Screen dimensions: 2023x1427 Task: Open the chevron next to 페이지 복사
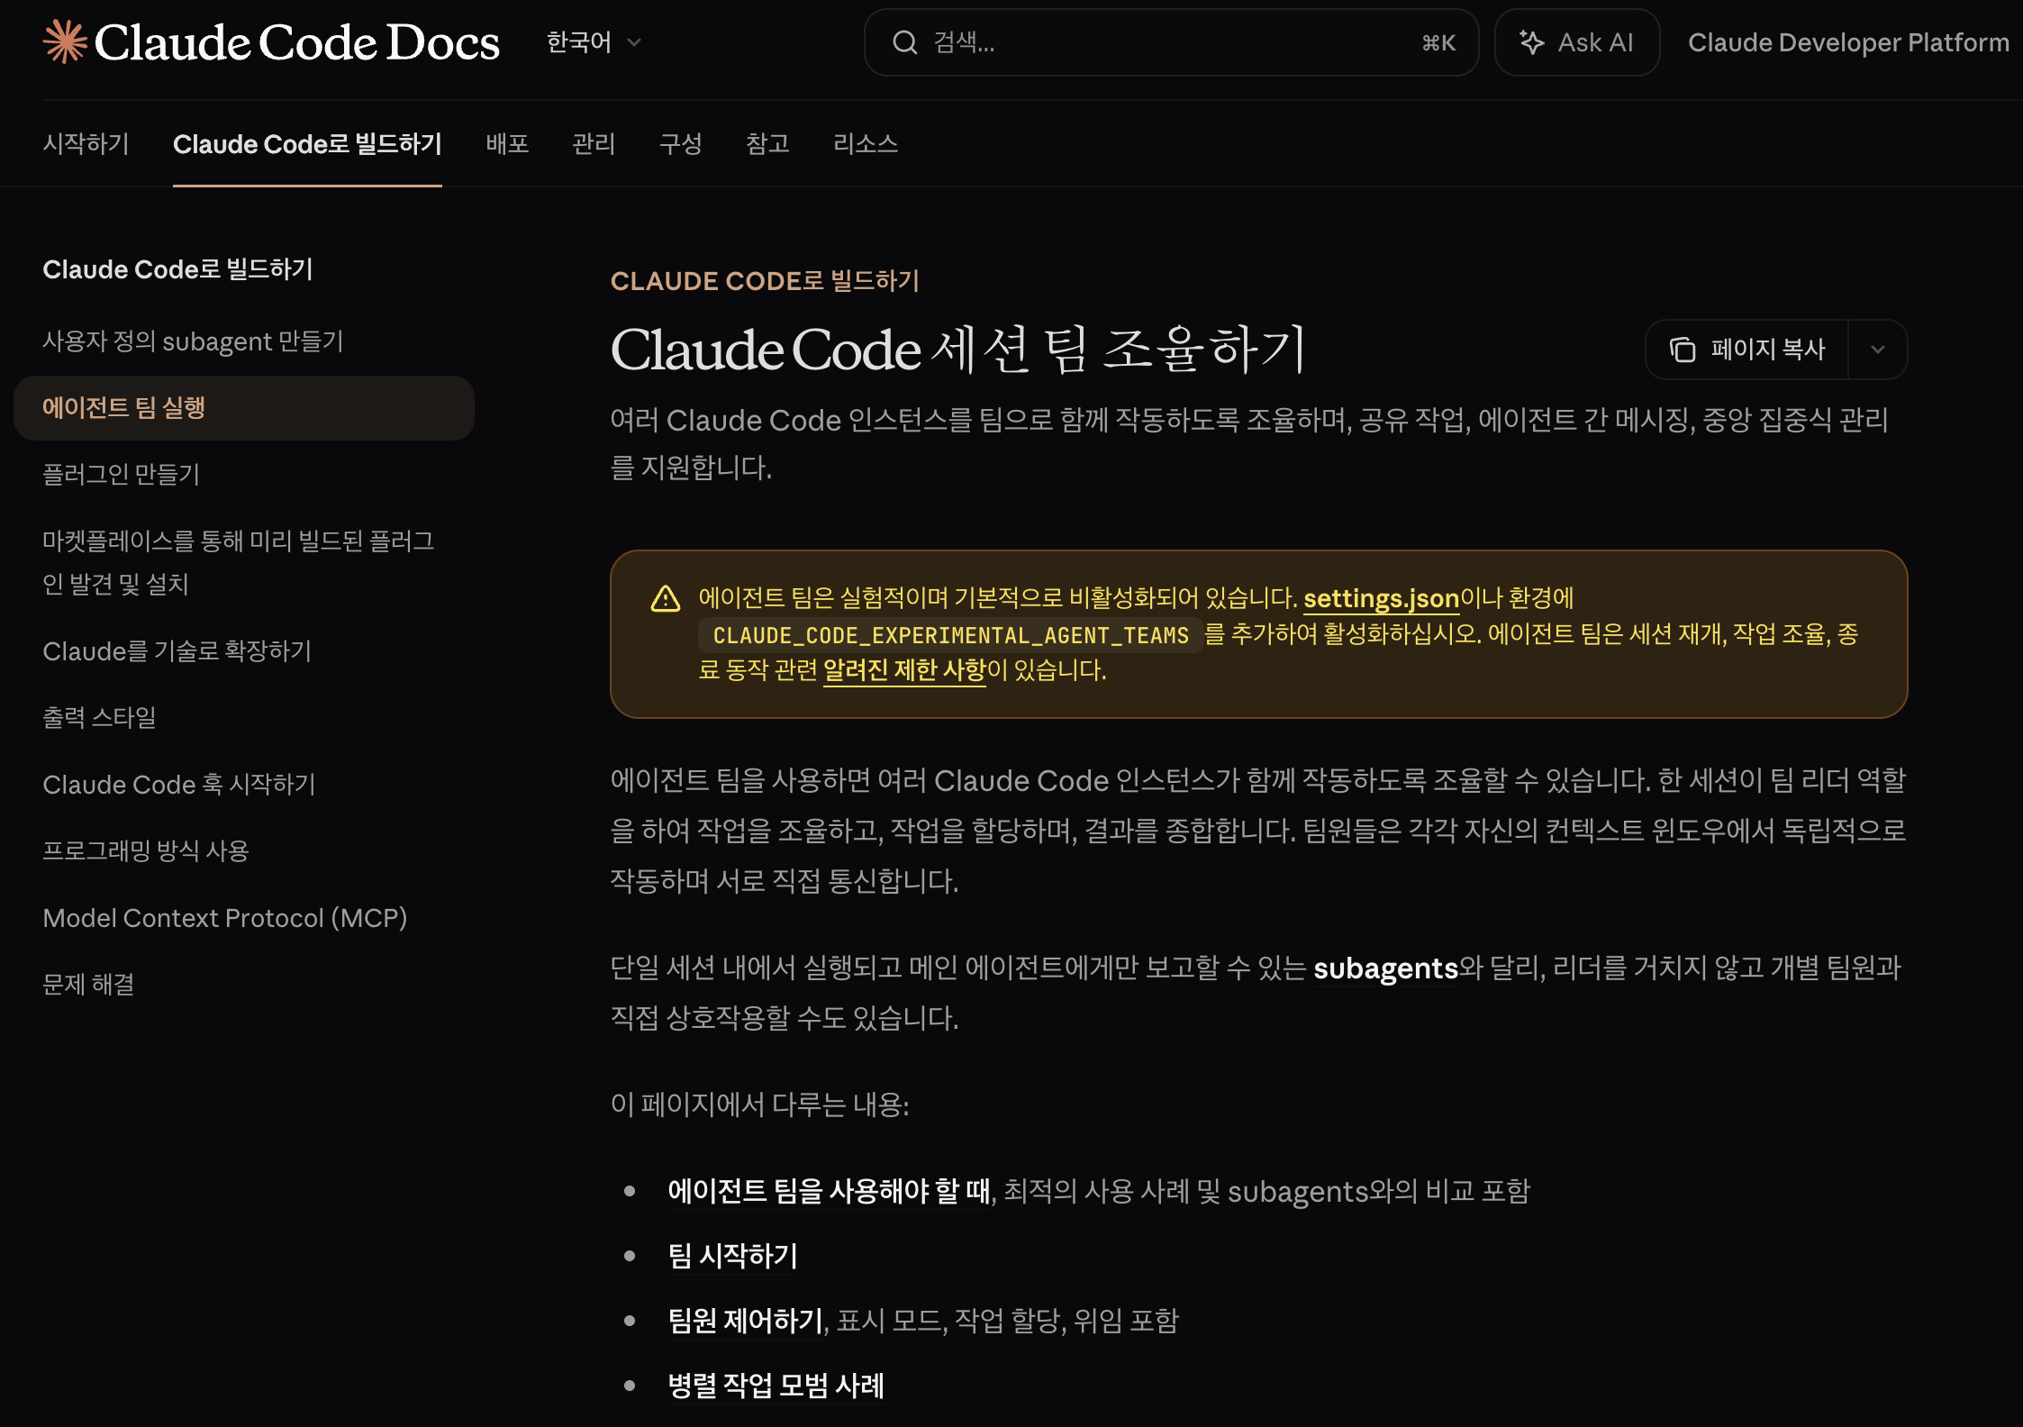pyautogui.click(x=1877, y=350)
